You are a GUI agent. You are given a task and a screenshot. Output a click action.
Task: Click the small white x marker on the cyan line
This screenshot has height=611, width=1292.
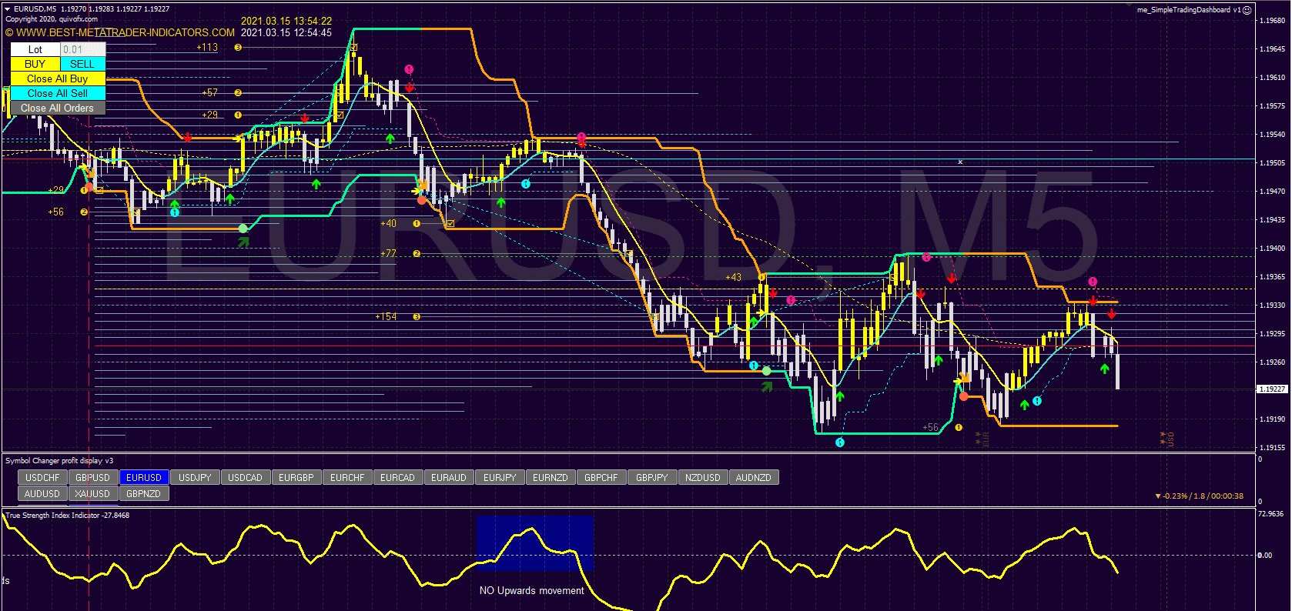coord(960,162)
